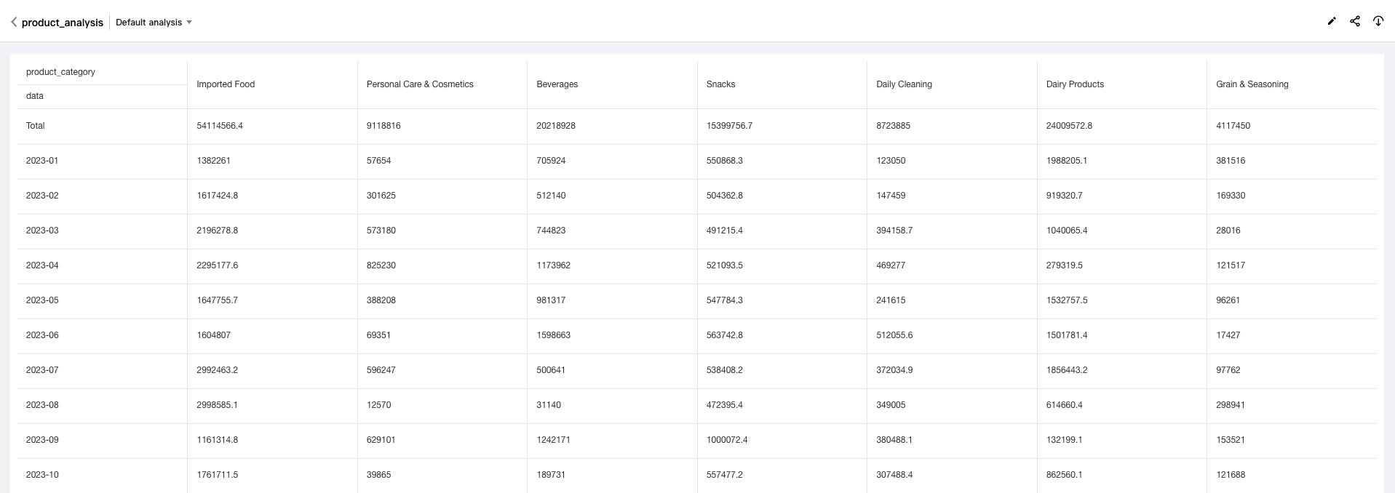The width and height of the screenshot is (1395, 493).
Task: Click the Imported Food total 54114566.4
Action: pyautogui.click(x=220, y=126)
